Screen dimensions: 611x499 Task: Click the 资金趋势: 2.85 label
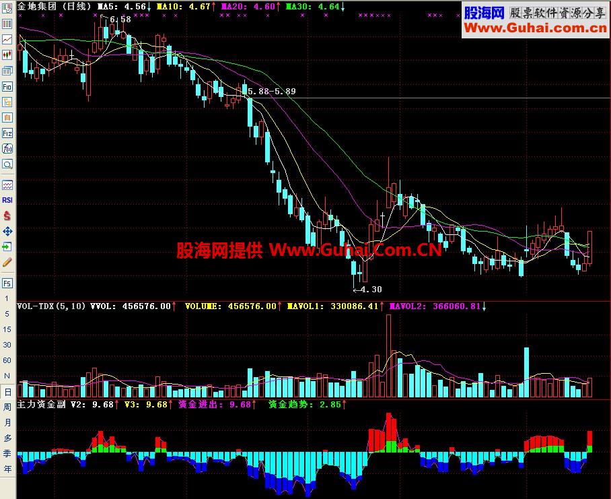tap(308, 405)
